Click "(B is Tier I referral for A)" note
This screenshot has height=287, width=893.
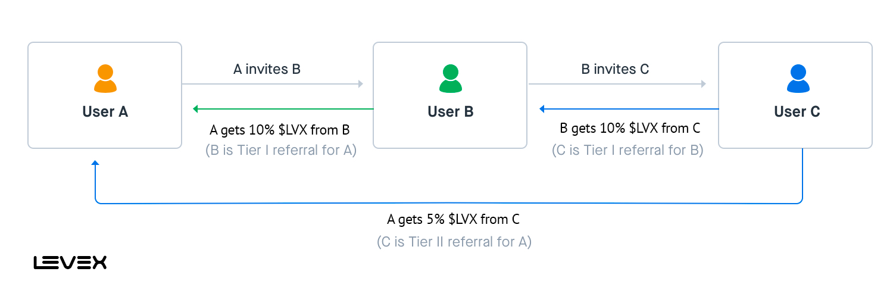[x=281, y=150]
